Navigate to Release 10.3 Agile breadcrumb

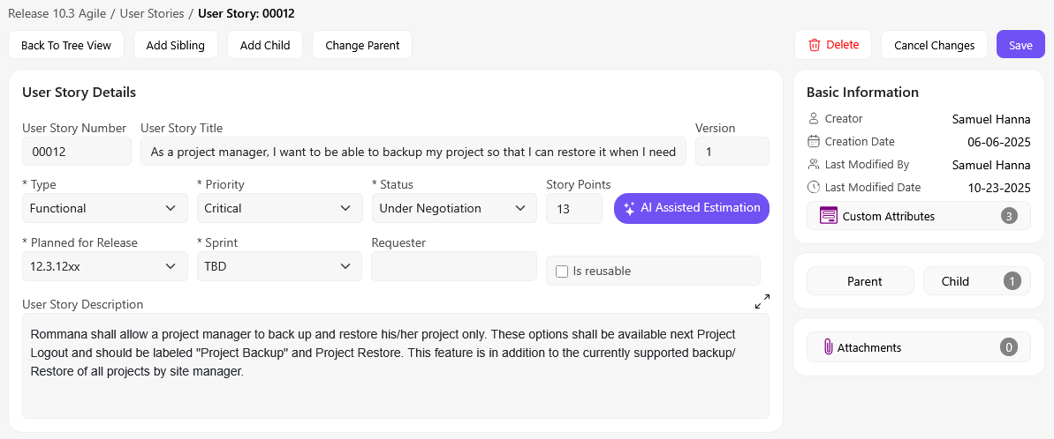57,14
